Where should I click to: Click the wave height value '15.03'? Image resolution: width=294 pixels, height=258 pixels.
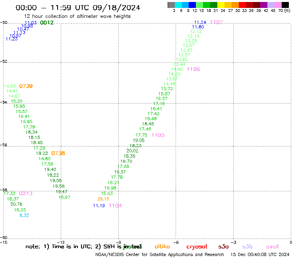(107, 193)
